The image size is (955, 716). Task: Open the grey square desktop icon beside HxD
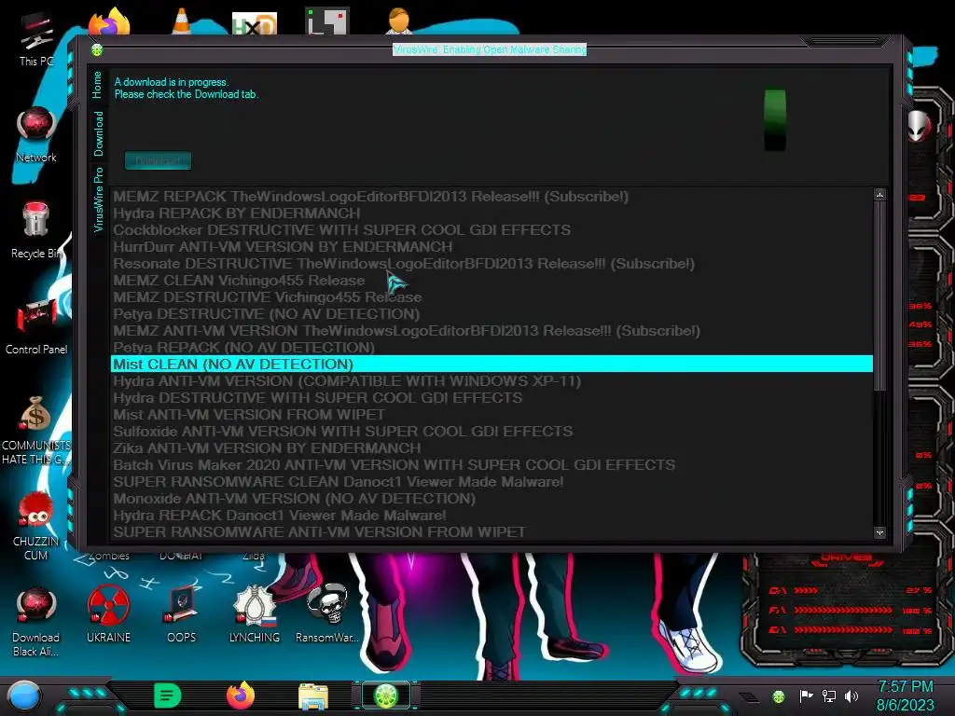(327, 22)
